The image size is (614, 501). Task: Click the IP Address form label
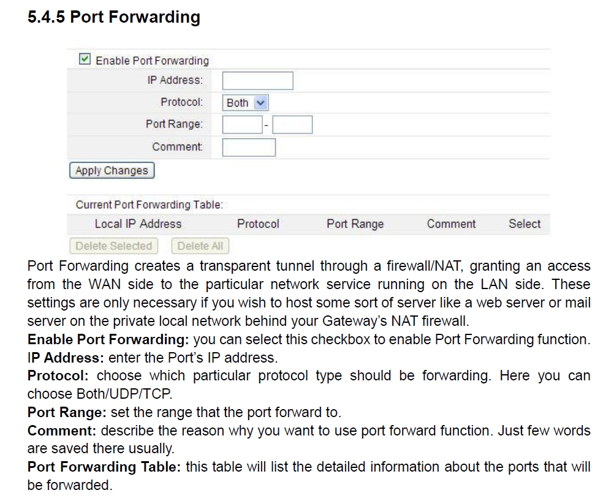coord(175,80)
